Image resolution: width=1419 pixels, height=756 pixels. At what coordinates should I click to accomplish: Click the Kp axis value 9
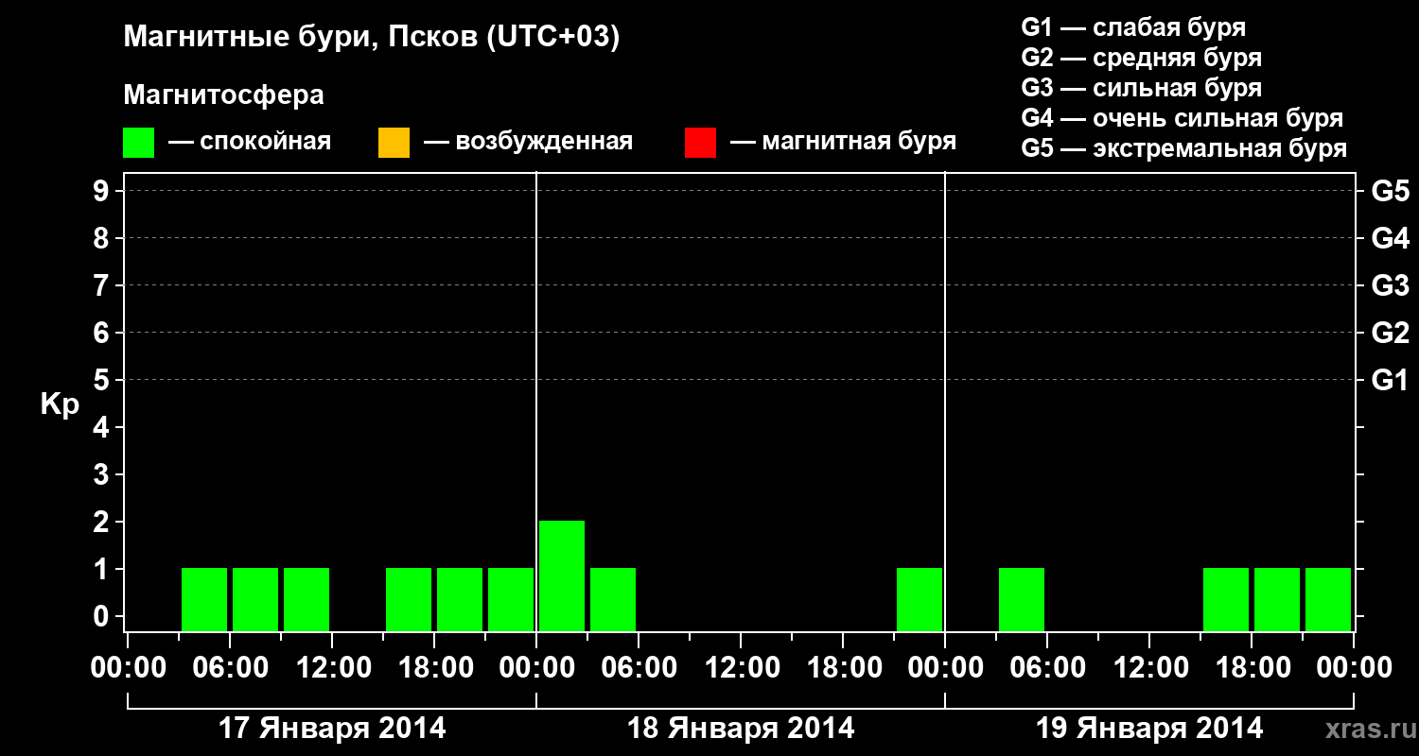tap(103, 191)
